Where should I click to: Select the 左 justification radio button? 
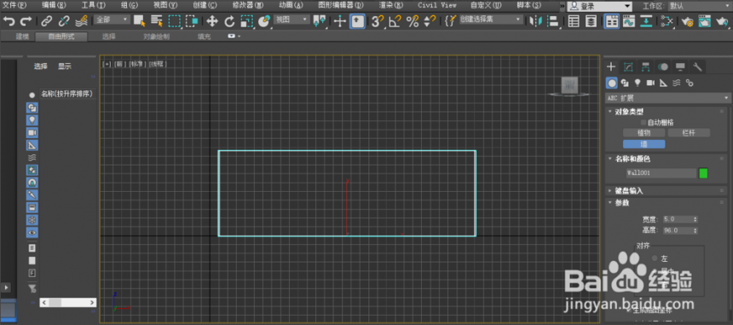(x=655, y=258)
